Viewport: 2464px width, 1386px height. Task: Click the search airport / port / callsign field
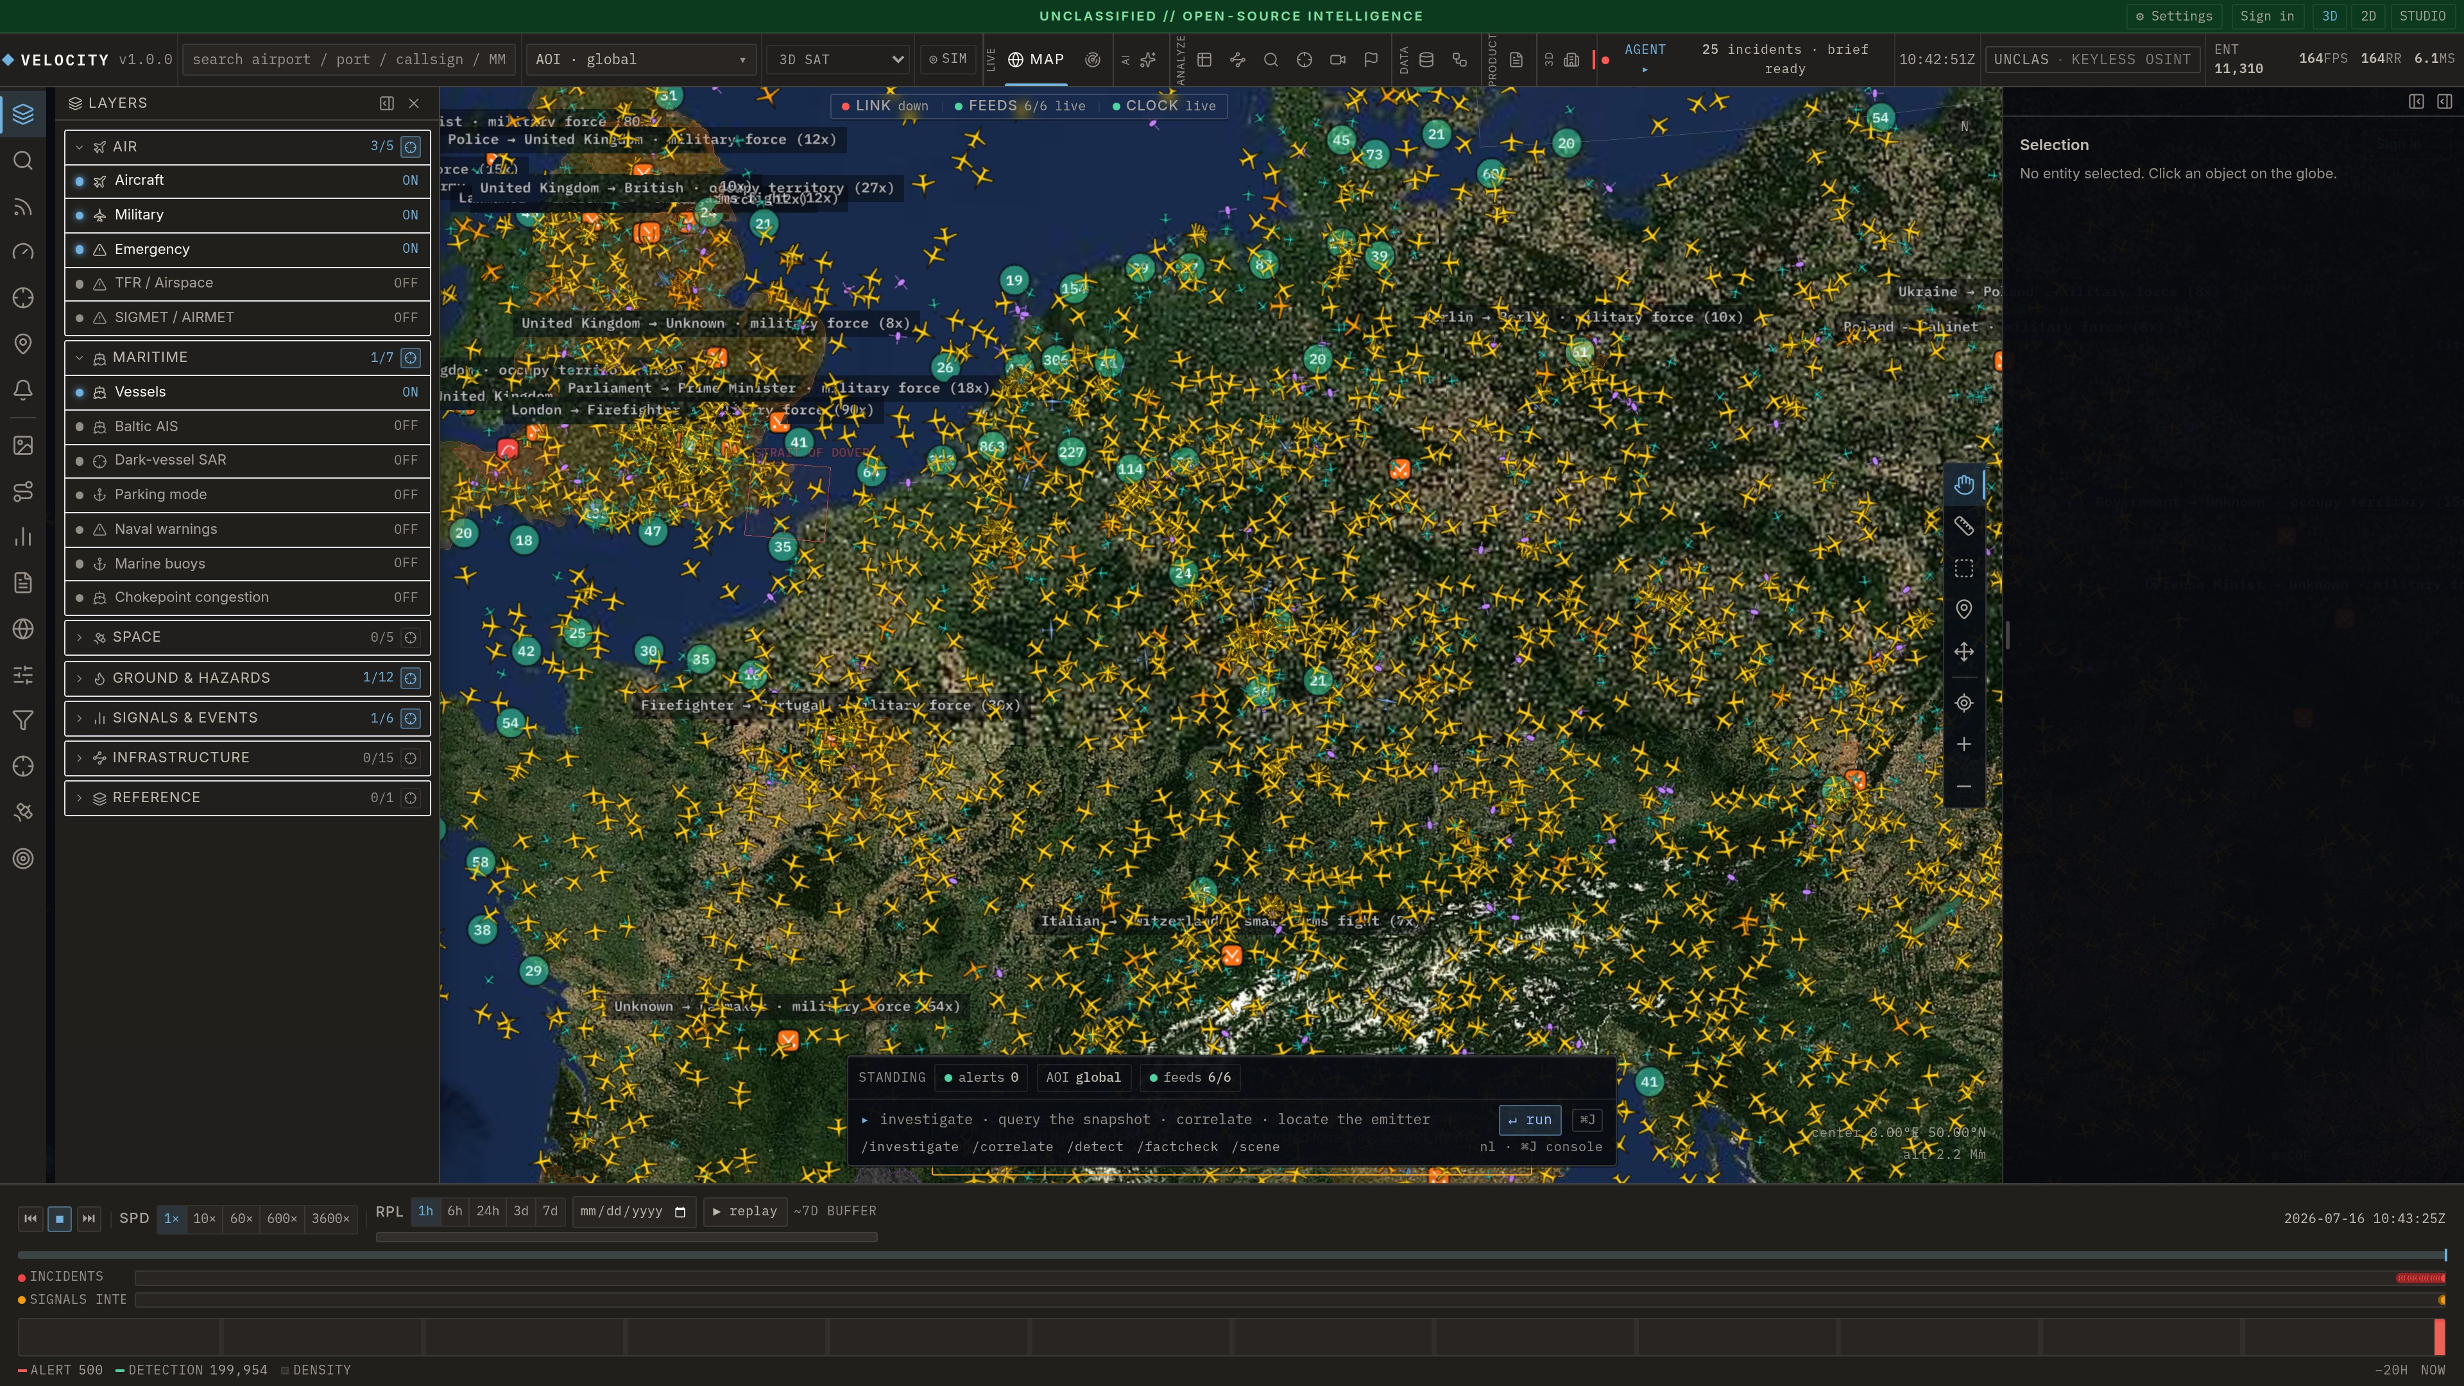point(349,59)
